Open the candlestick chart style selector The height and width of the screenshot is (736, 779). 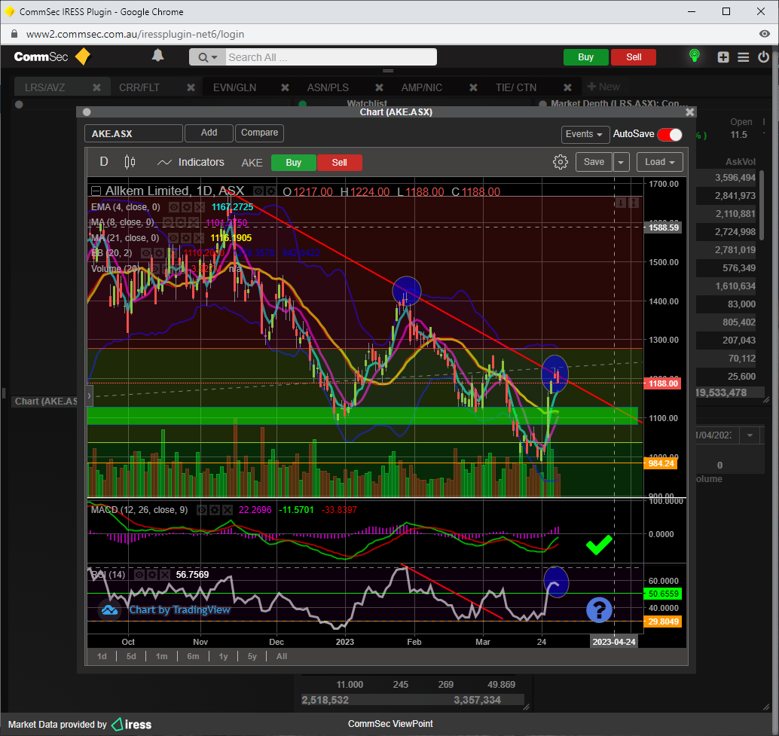pyautogui.click(x=130, y=162)
